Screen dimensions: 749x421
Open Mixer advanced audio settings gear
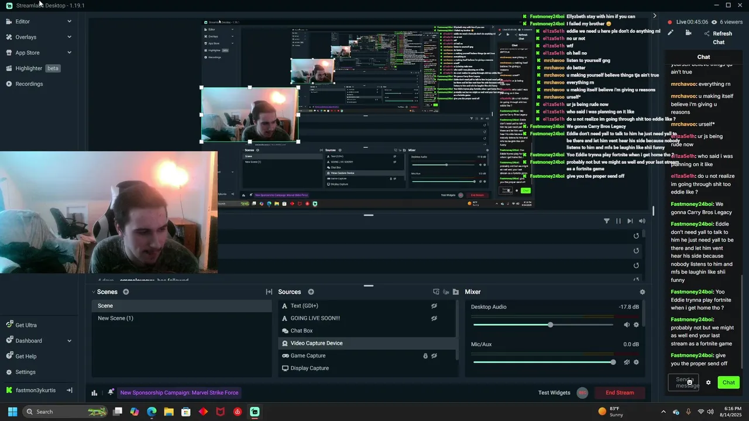point(643,292)
